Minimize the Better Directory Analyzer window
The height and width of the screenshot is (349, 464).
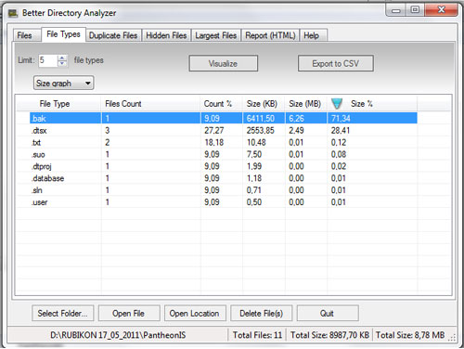point(396,10)
